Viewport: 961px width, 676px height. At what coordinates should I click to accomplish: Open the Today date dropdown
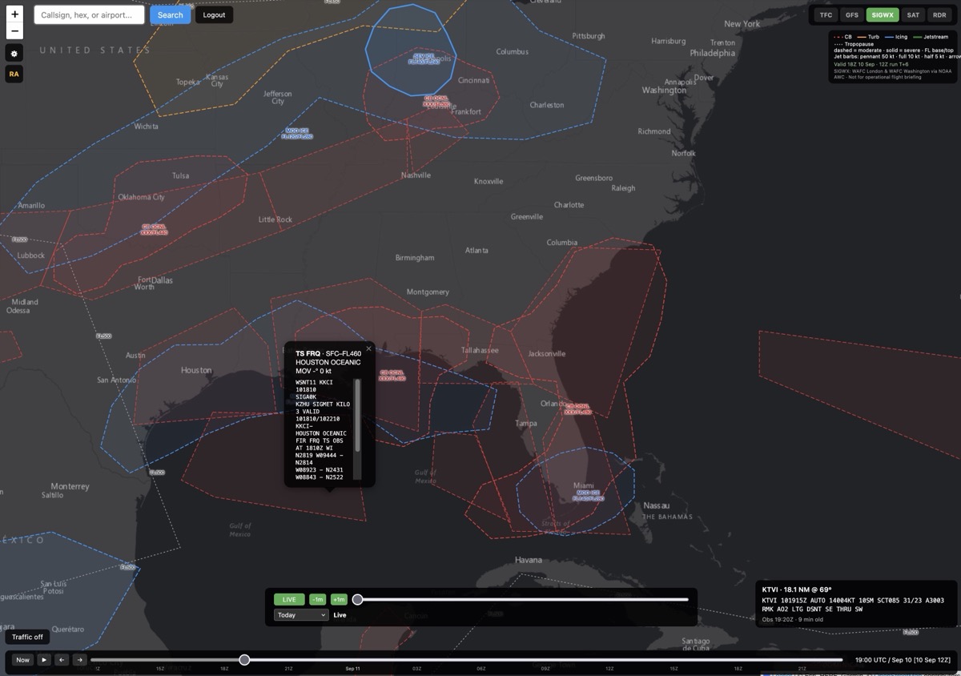[x=301, y=615]
